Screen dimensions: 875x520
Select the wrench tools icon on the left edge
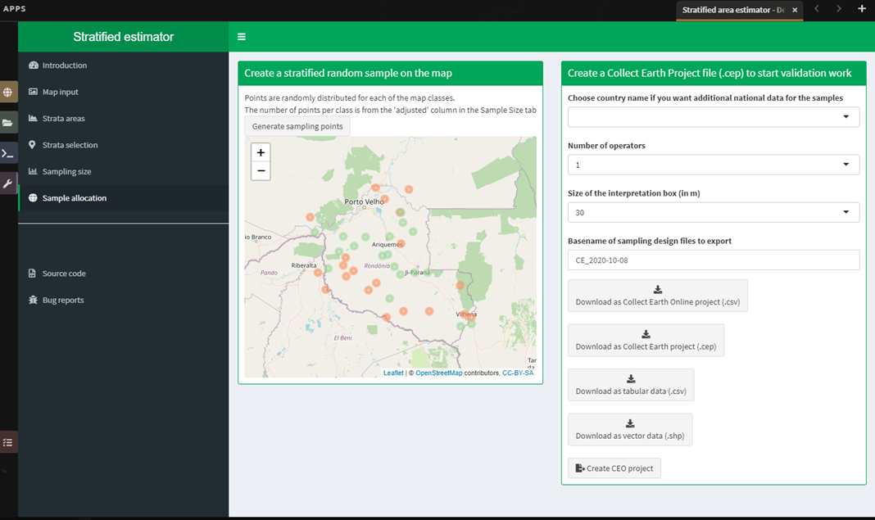(8, 183)
